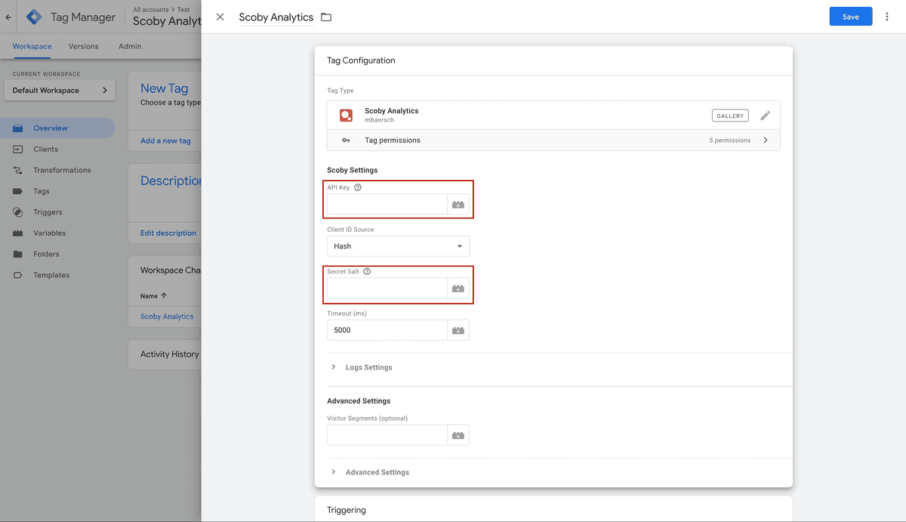Click the Tags label icon
The image size is (906, 522).
tap(17, 191)
